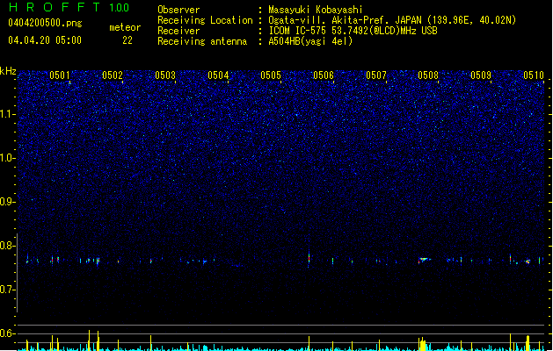Click the Receiving Location field label

[205, 20]
